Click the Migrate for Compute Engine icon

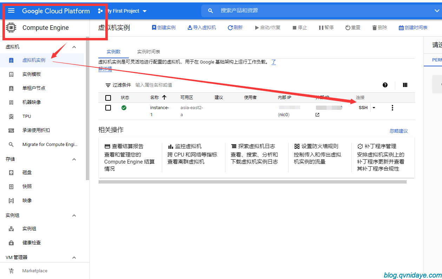pos(11,144)
